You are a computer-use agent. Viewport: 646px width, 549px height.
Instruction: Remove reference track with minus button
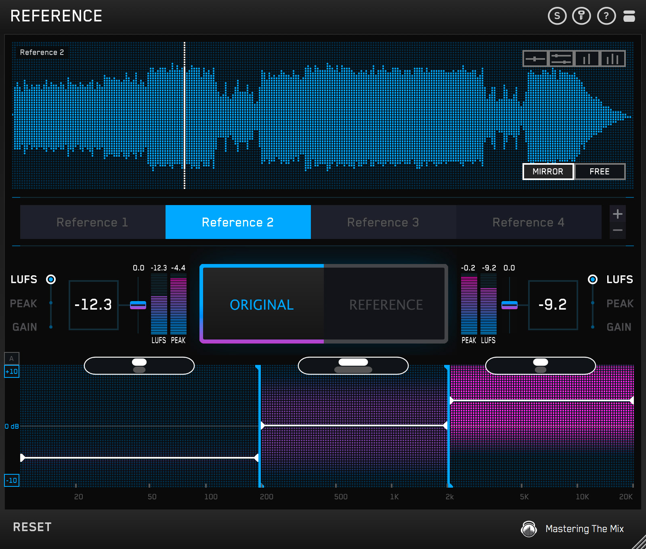coord(617,230)
